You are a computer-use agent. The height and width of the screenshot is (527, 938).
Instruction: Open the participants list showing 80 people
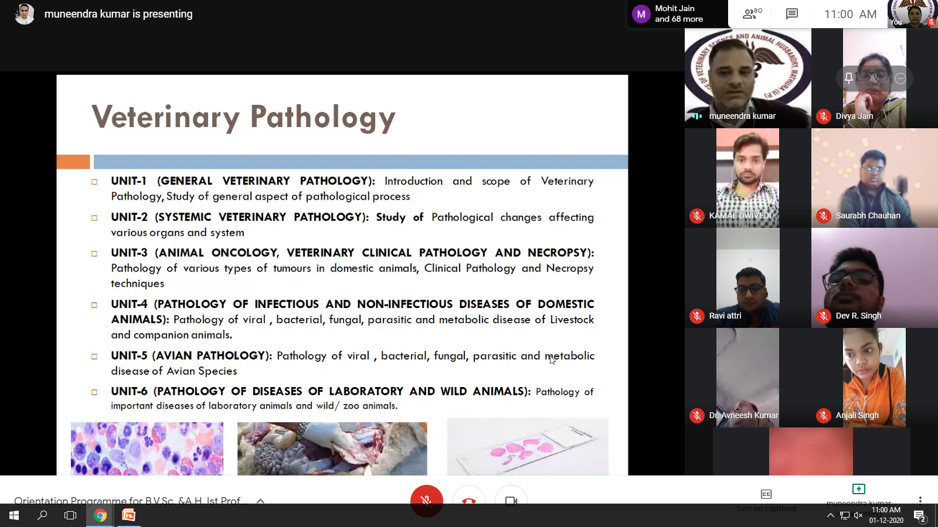click(752, 13)
